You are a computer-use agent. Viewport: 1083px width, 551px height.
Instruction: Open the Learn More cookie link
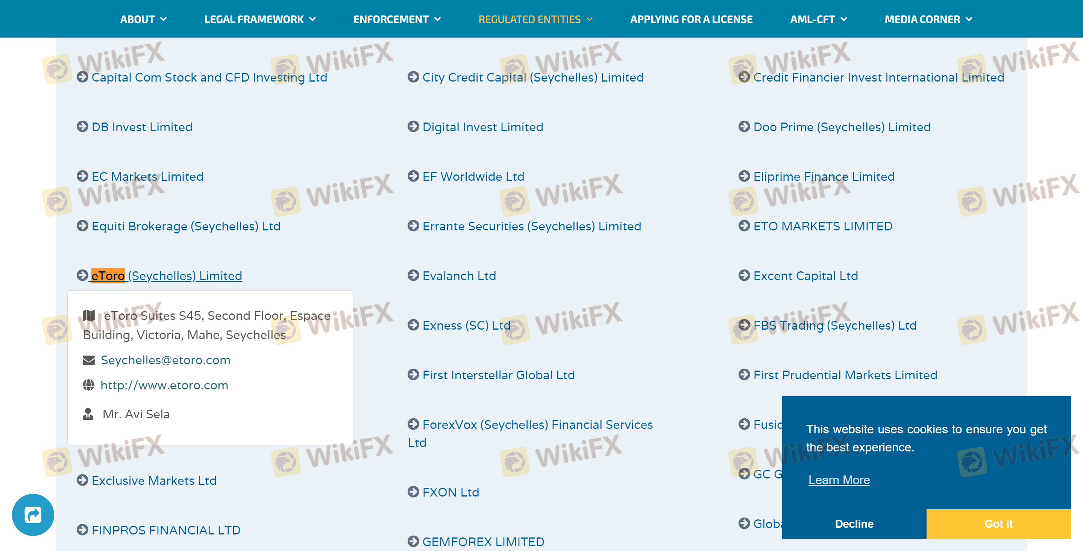click(x=839, y=480)
